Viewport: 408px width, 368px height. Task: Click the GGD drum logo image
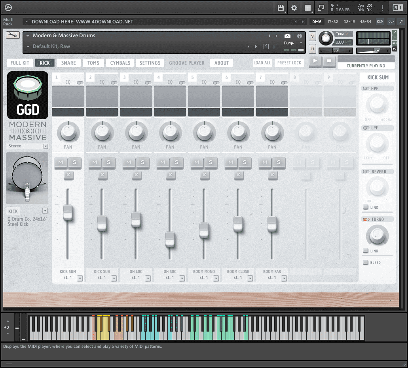pos(28,95)
